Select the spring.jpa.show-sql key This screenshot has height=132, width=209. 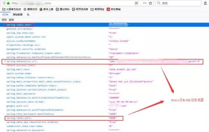[20, 33]
